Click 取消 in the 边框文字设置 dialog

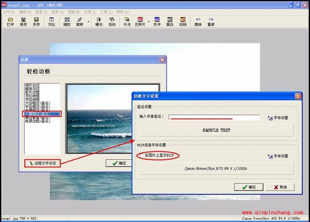[x=279, y=187]
